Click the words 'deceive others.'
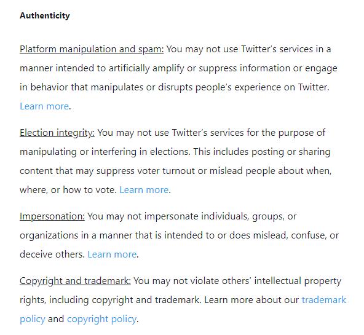364x335 pixels. click(52, 254)
